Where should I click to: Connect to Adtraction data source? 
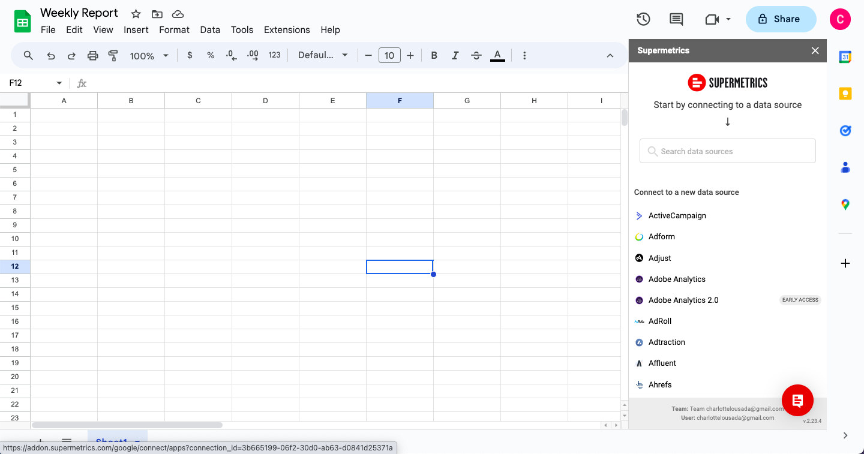pos(667,342)
